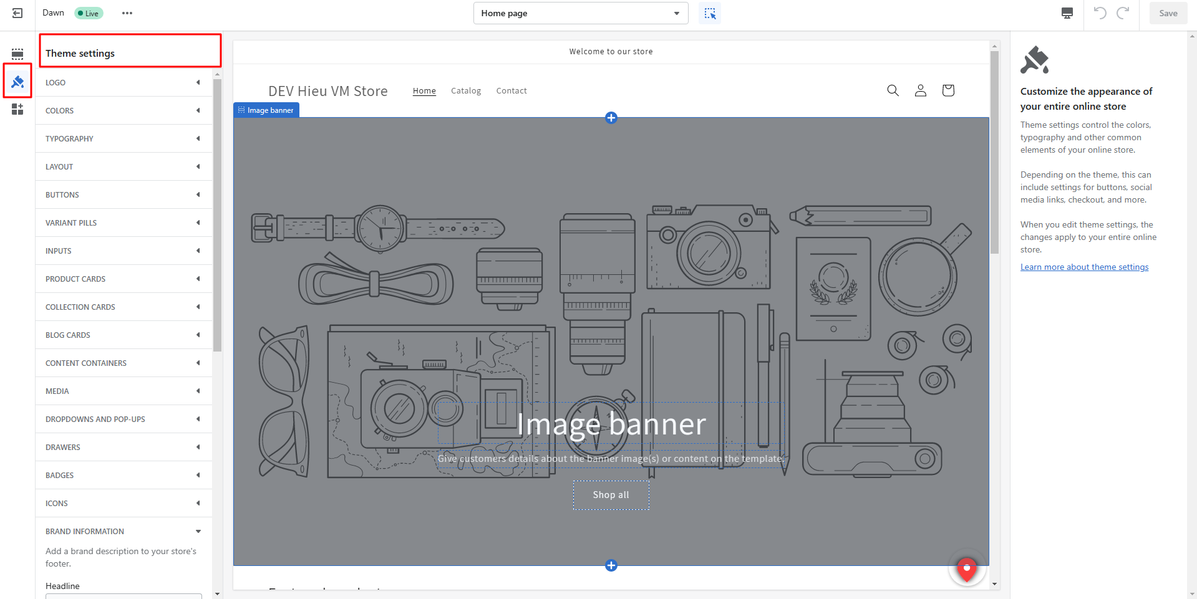The width and height of the screenshot is (1197, 599).
Task: Open the Catalog menu link in preview
Action: point(466,91)
